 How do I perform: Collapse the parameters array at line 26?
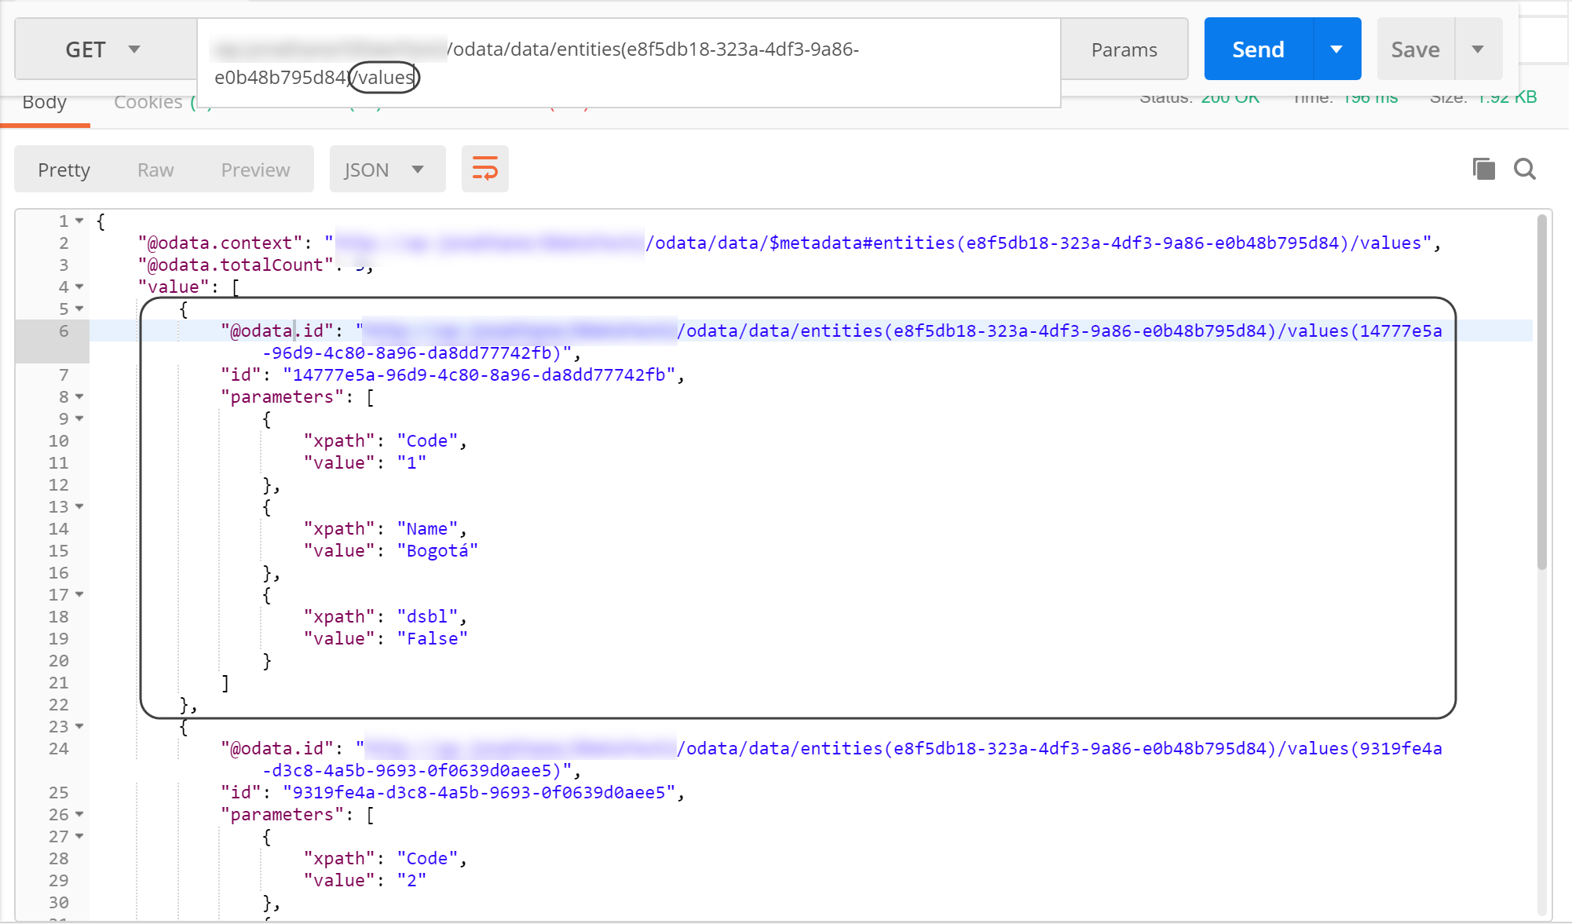(x=79, y=815)
